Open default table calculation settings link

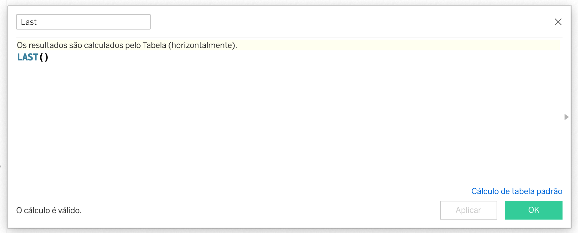[x=517, y=191]
